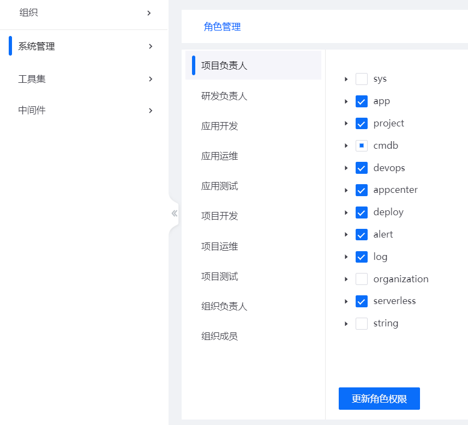Select the 研发负责人 role
The image size is (468, 425).
[224, 96]
